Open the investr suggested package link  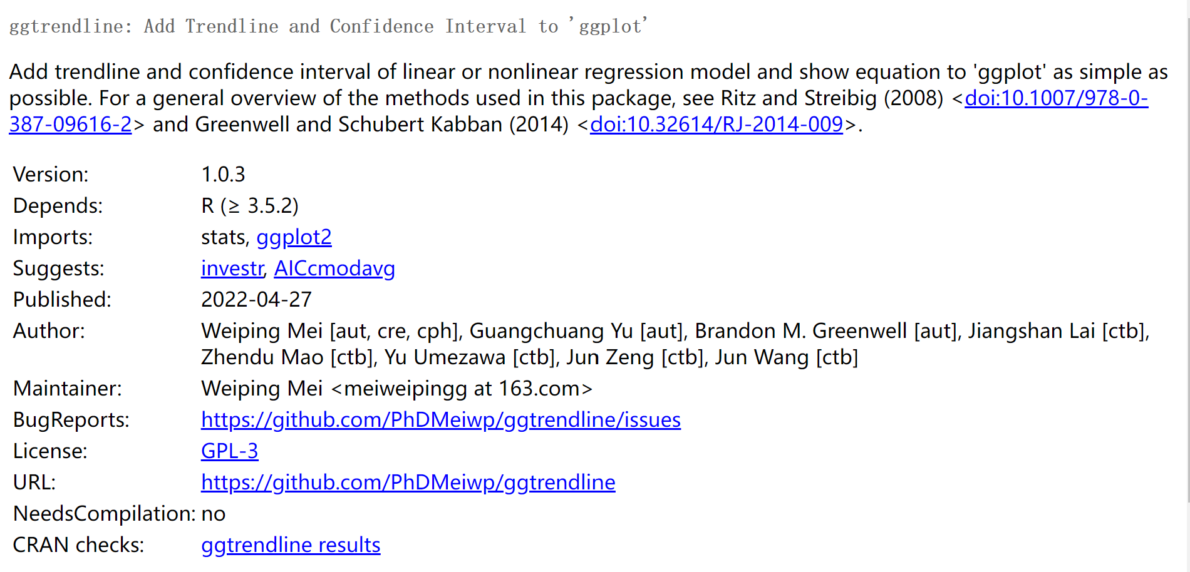point(232,268)
